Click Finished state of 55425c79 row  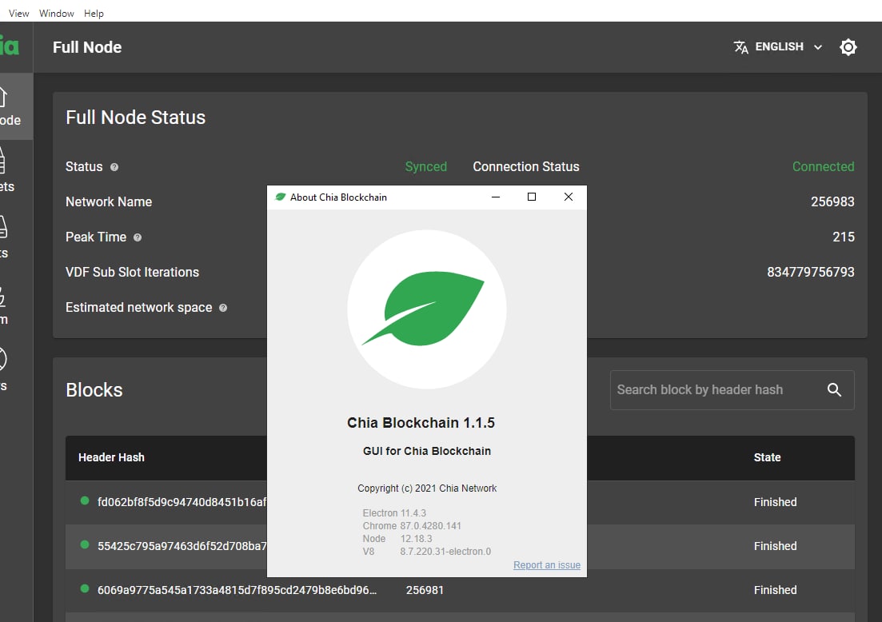[x=775, y=546]
